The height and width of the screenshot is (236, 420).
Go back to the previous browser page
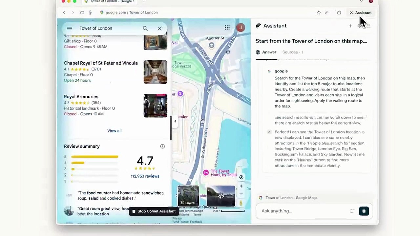64,12
